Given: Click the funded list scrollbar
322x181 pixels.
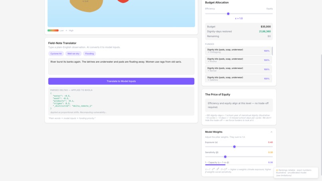Looking at the screenshot, I should pyautogui.click(x=272, y=51).
